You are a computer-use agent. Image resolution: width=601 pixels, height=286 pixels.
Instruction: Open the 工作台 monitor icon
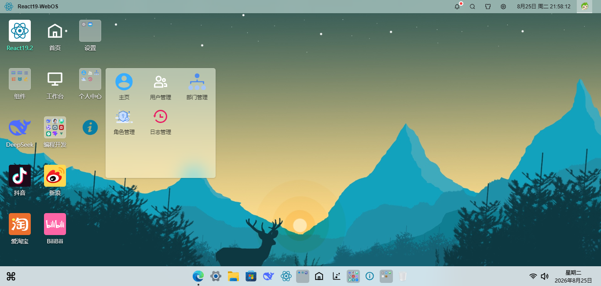[55, 79]
